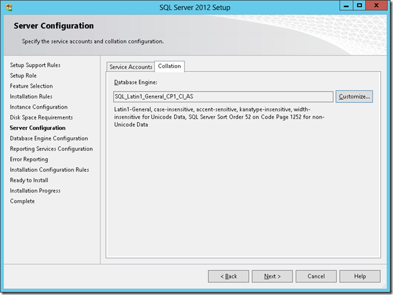Click the Database Engine collation field
The width and height of the screenshot is (393, 295).
223,97
